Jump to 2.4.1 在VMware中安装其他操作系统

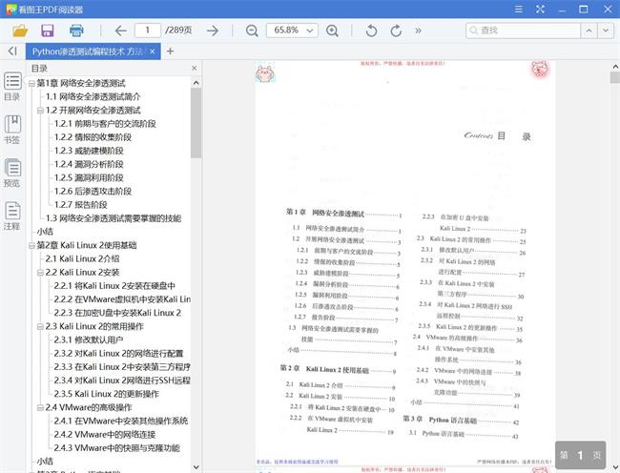click(x=121, y=421)
